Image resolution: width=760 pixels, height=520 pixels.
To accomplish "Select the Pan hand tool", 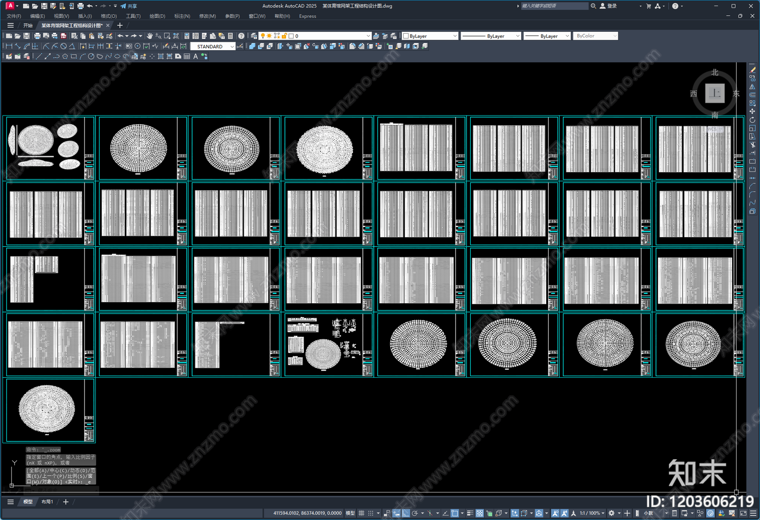I will 150,36.
